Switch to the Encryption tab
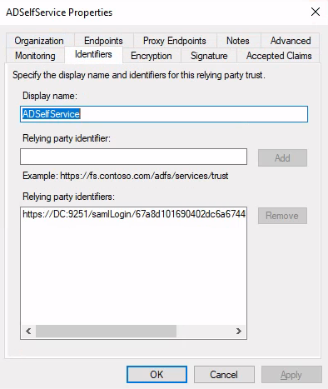328x389 pixels. pos(152,56)
